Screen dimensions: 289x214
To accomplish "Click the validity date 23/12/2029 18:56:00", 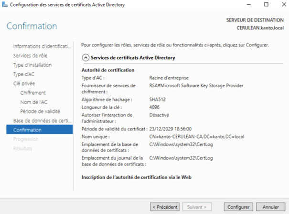I will (x=171, y=129).
